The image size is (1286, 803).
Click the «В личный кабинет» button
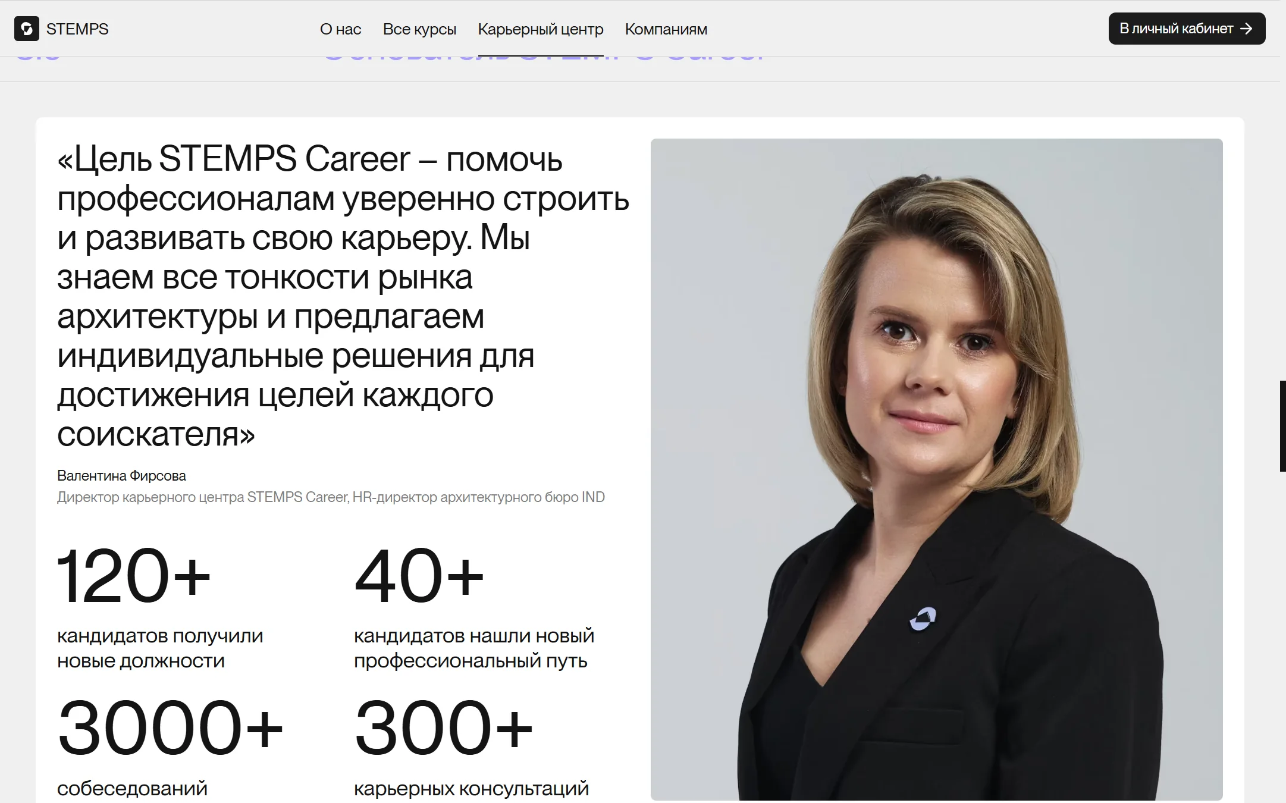tap(1187, 29)
